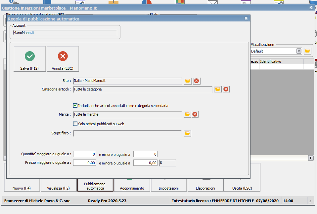317x214 pixels.
Task: Browse categories with Categoria articoli folder icon
Action: tap(217, 89)
